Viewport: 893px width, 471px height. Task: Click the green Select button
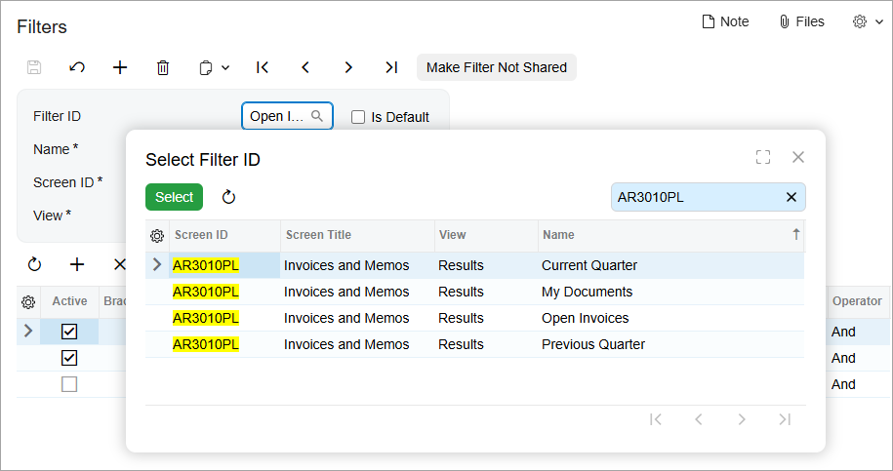[175, 197]
